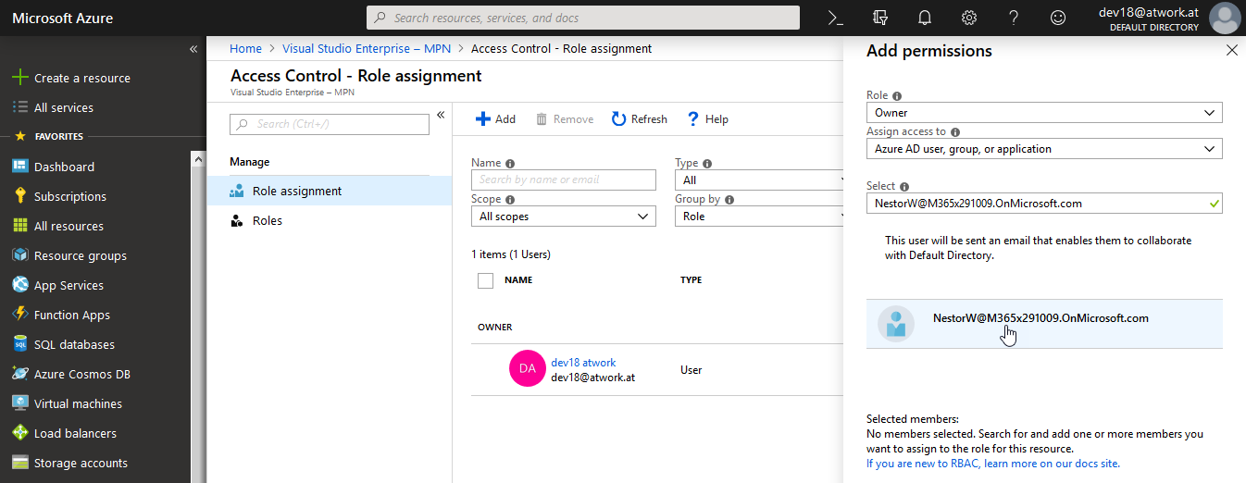Open the Assign access to dropdown
Viewport: 1246px width, 483px height.
[x=1043, y=149]
